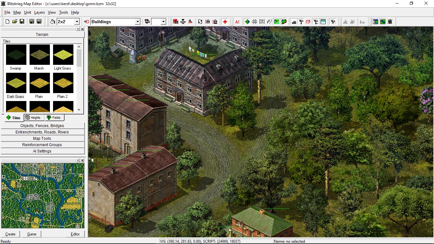This screenshot has width=434, height=244.
Task: Open the empty dropdown beside the camera icon
Action: pos(163,22)
